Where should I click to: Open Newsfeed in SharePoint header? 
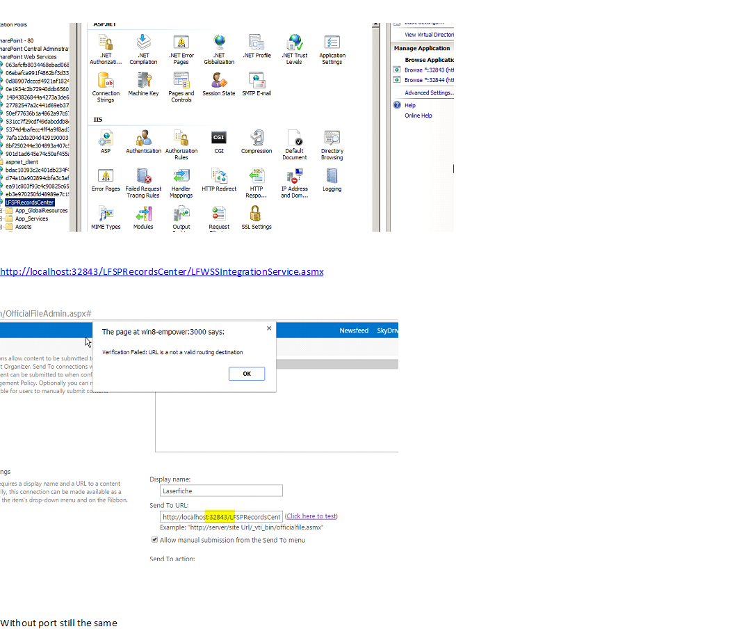pos(354,331)
